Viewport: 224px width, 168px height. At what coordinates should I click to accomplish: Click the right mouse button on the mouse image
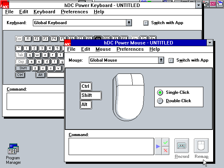[138, 79]
